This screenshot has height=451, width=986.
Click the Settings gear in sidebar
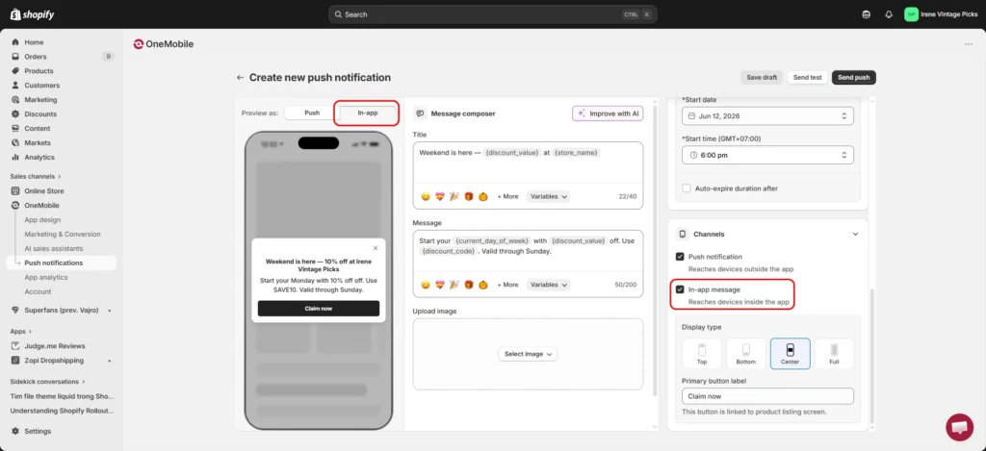(15, 431)
